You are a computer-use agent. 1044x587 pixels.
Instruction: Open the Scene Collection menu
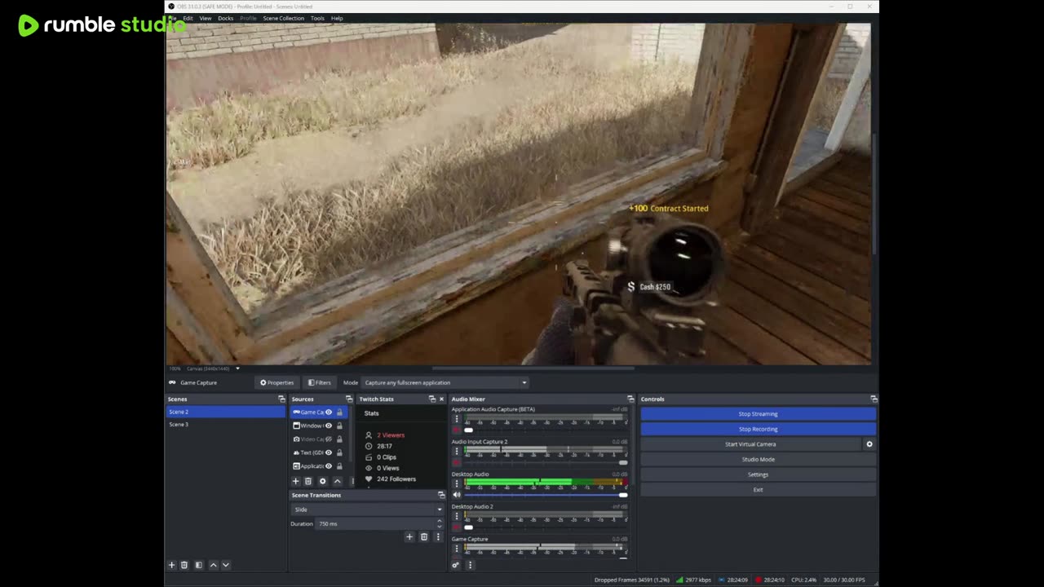(283, 18)
